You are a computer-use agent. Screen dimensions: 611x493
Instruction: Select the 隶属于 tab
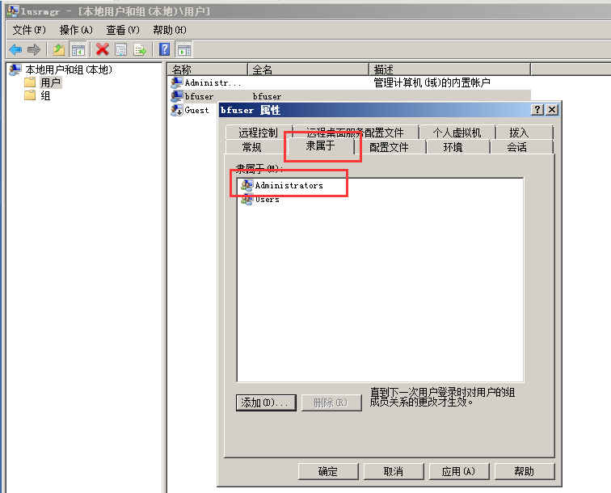(321, 145)
